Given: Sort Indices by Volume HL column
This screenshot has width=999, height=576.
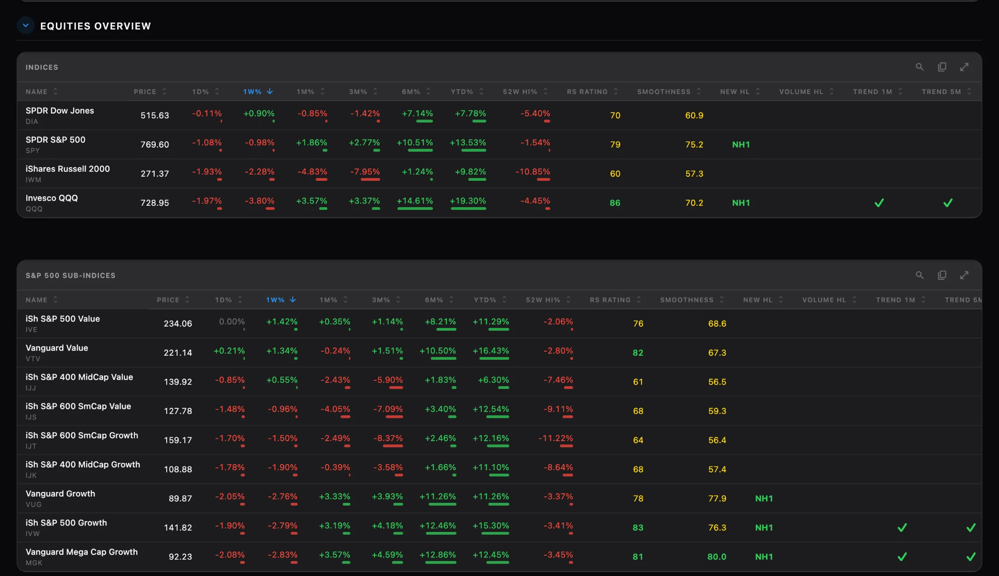Looking at the screenshot, I should (807, 91).
